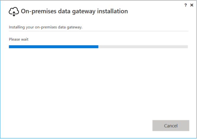Click the cloud gateway logo icon
The height and width of the screenshot is (139, 197).
coord(14,12)
